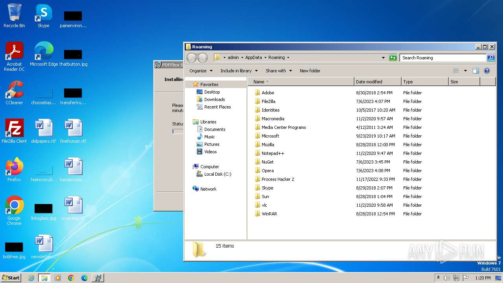Click New folder button
Screen dimensions: 503x283
click(x=310, y=71)
